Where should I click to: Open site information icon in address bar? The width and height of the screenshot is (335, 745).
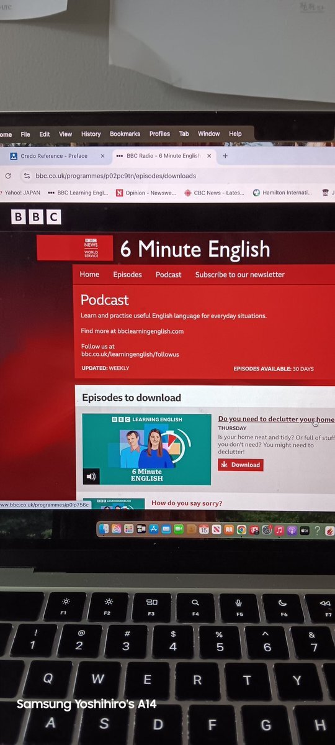tap(27, 176)
